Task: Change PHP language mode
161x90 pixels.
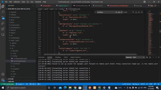Action: click(151, 84)
